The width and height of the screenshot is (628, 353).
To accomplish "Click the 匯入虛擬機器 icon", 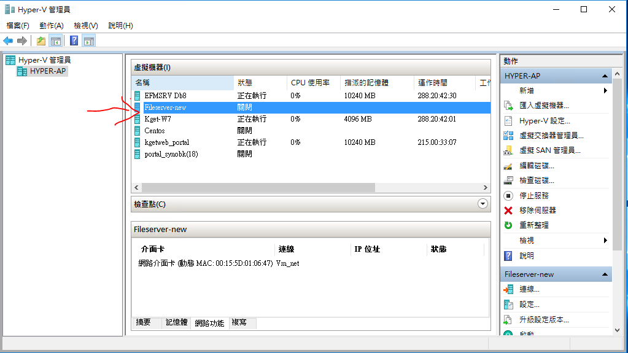I will [508, 106].
